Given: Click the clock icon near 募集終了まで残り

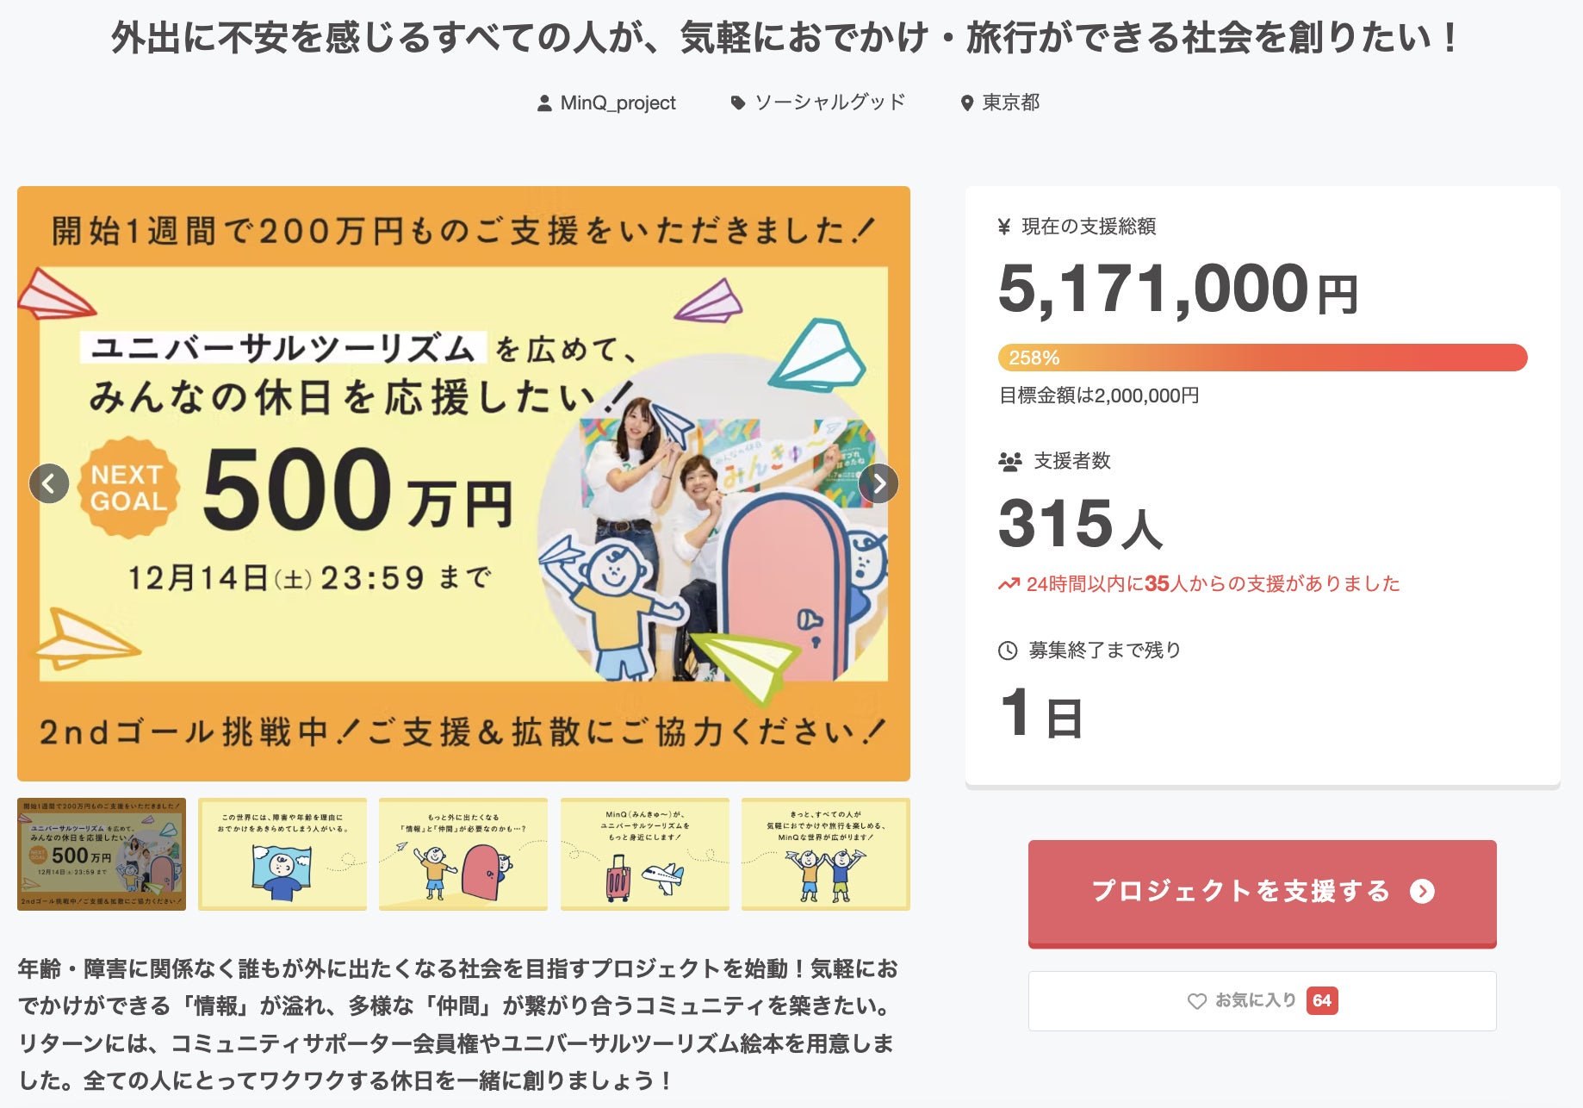Looking at the screenshot, I should 1008,650.
